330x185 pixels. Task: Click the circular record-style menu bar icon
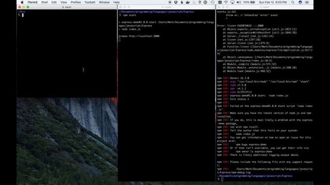click(170, 2)
